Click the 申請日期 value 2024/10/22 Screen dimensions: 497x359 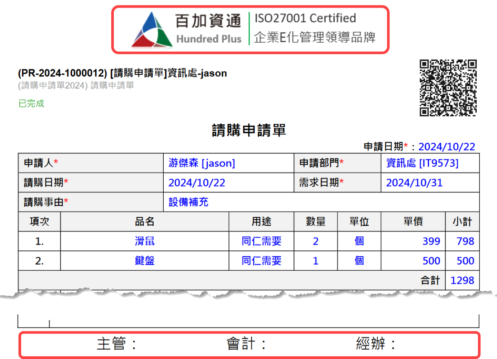[447, 147]
